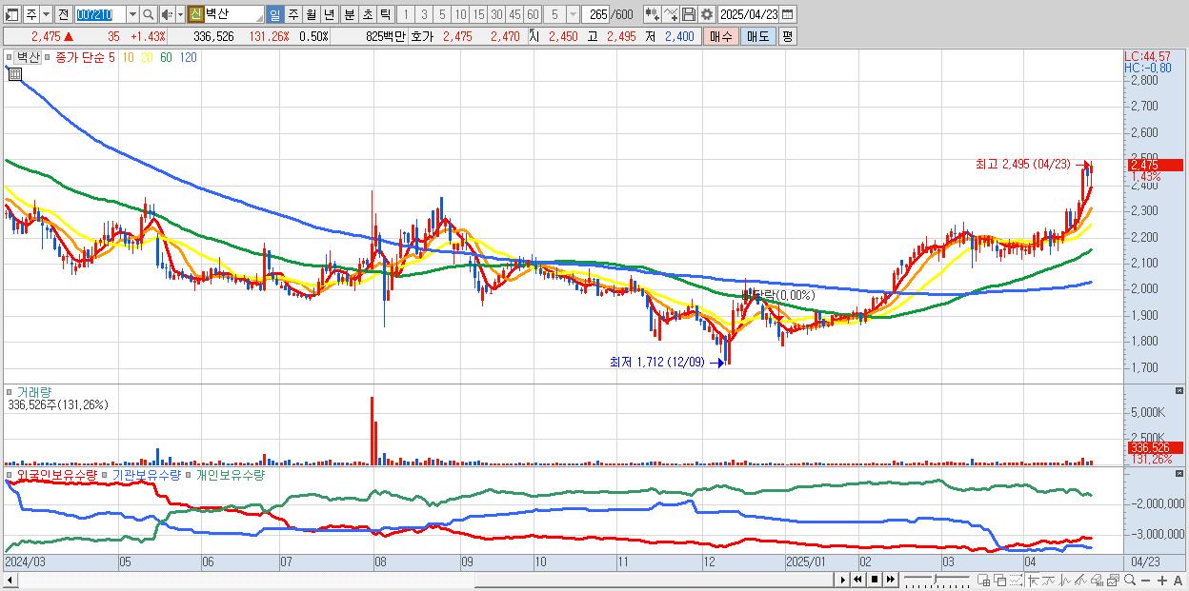Choose the 60 interval button
The image size is (1189, 591).
[x=533, y=14]
